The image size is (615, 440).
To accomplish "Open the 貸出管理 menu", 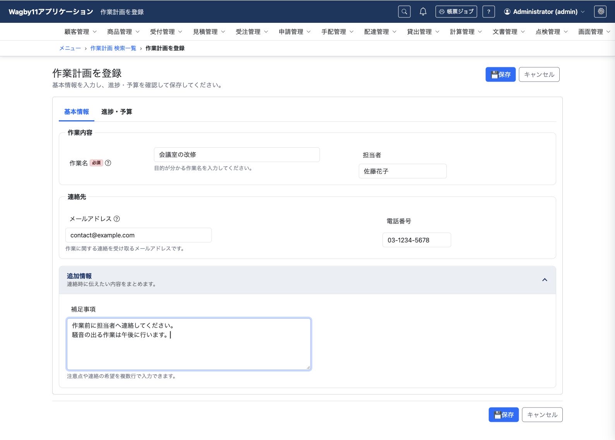I will 423,32.
